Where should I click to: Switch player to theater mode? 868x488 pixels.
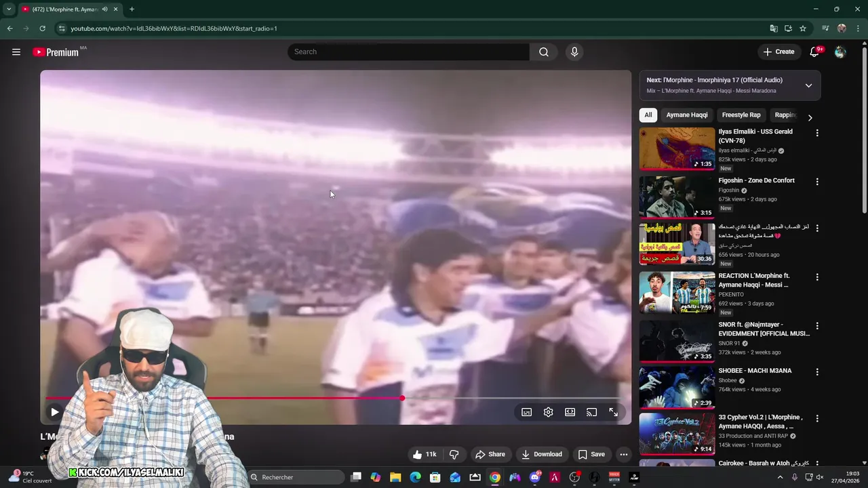pyautogui.click(x=570, y=412)
